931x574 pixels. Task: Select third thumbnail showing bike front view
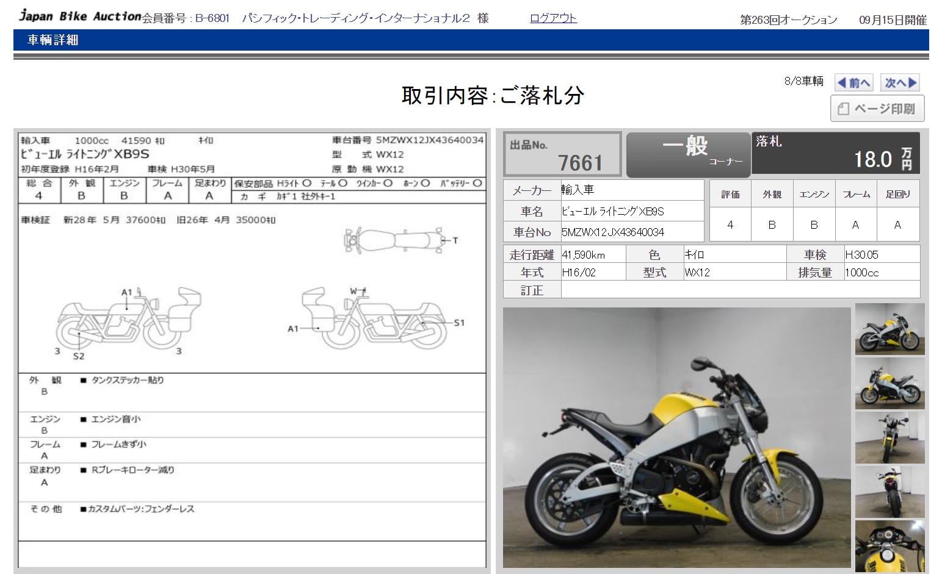889,437
